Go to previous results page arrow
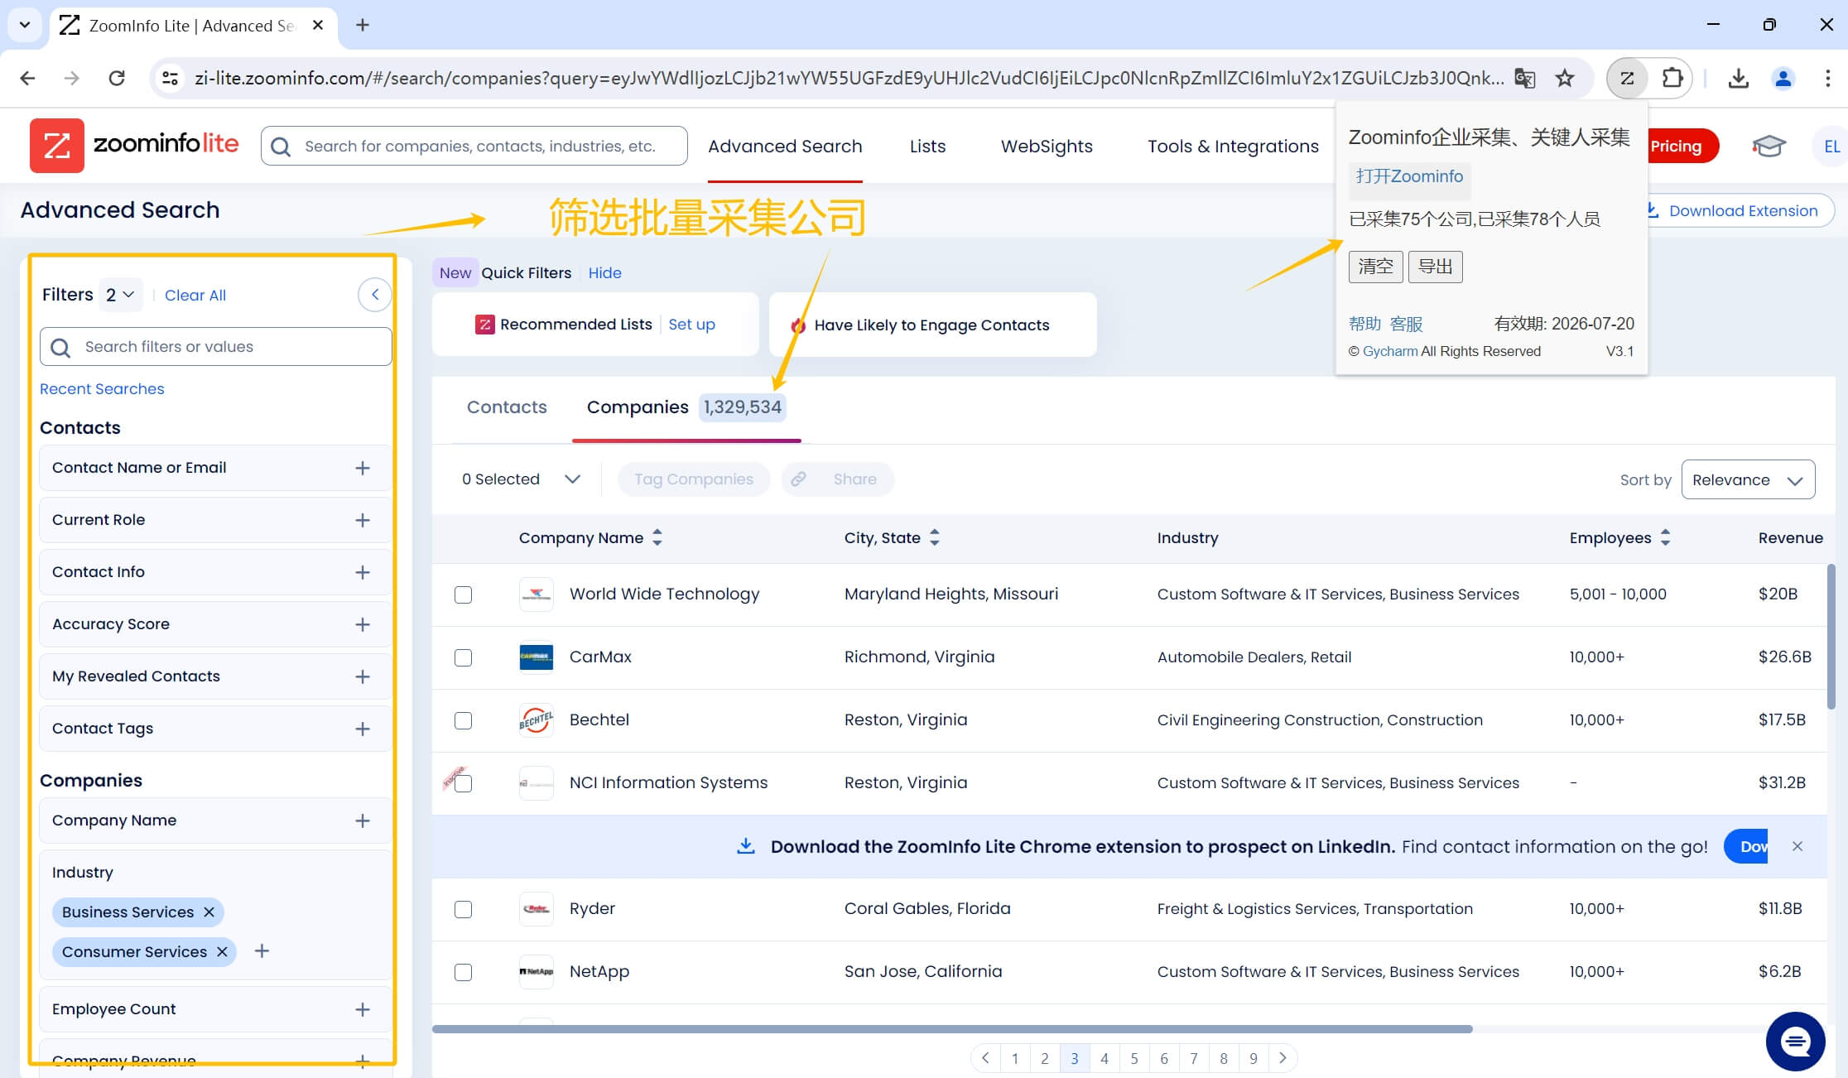The height and width of the screenshot is (1078, 1848). coord(985,1057)
